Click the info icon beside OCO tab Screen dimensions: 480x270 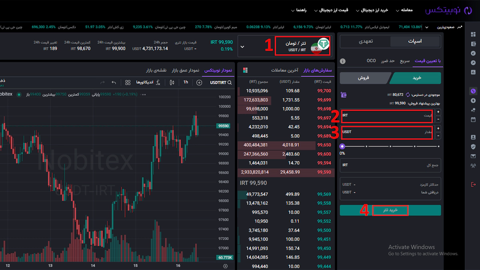coord(342,61)
